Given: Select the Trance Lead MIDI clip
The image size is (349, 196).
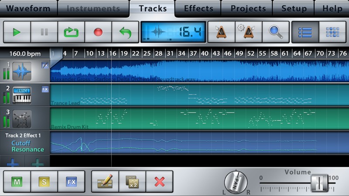Looking at the screenshot, I should click(x=199, y=95).
